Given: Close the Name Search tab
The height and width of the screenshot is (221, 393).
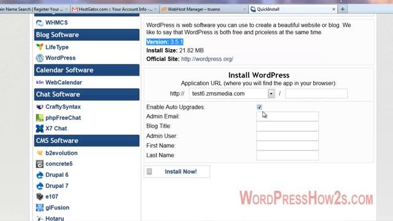Looking at the screenshot, I should (x=66, y=9).
